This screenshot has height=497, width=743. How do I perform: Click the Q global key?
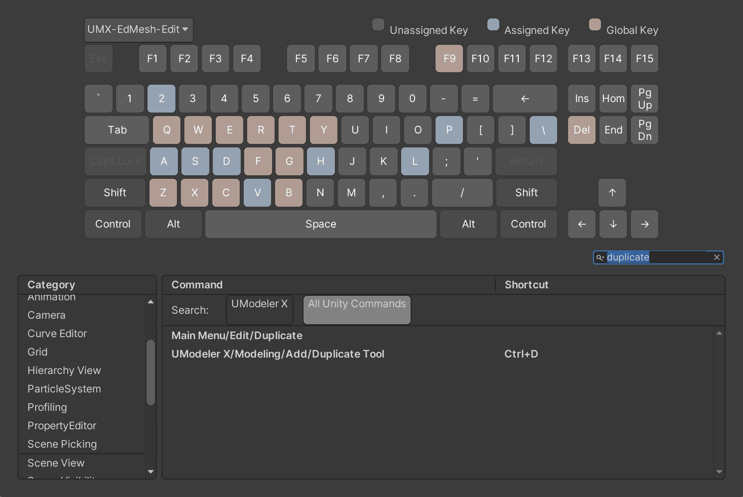(166, 130)
